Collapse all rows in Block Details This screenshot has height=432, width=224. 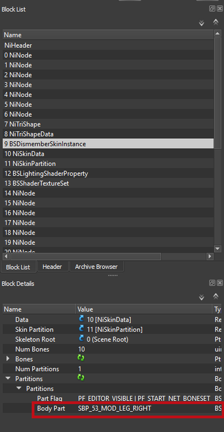pos(216,297)
